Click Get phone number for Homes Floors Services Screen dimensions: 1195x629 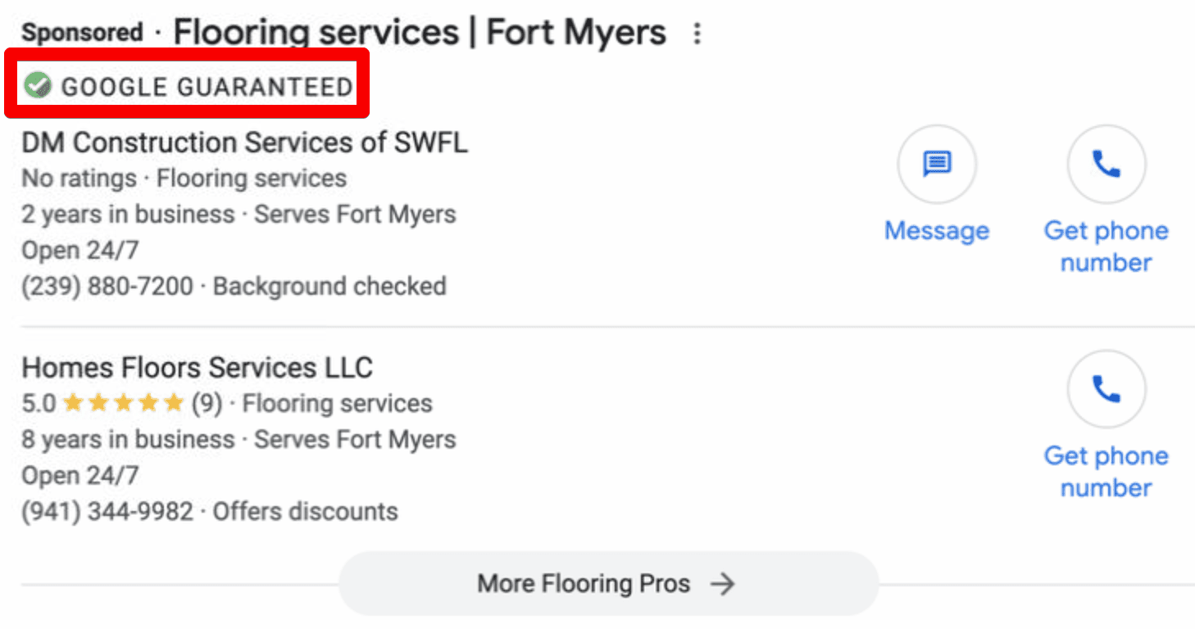click(1106, 471)
